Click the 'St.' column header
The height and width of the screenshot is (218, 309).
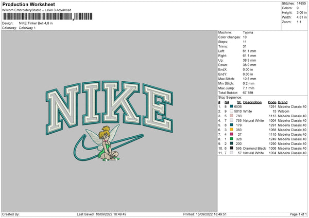click(x=239, y=102)
